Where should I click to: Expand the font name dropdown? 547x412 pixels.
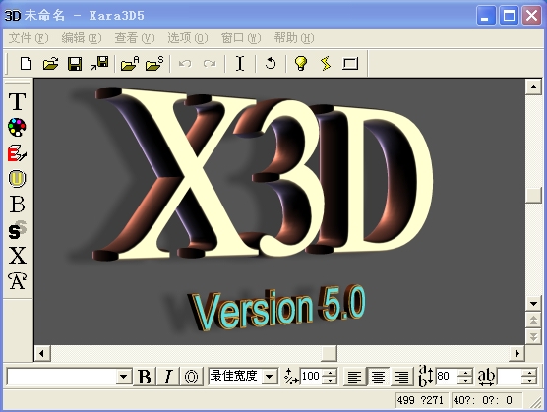[x=124, y=377]
